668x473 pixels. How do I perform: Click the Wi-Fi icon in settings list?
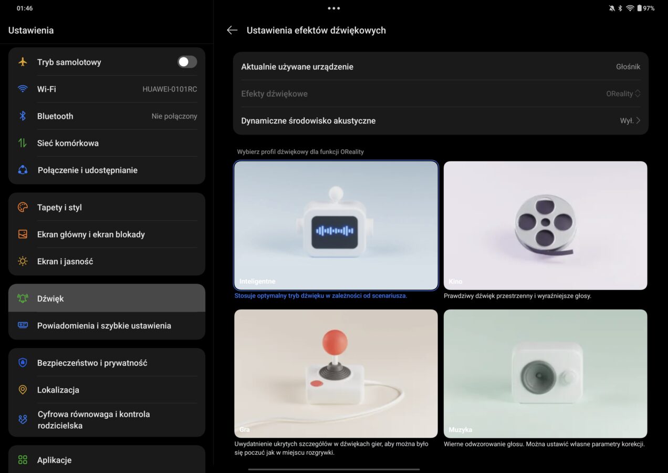pos(23,89)
